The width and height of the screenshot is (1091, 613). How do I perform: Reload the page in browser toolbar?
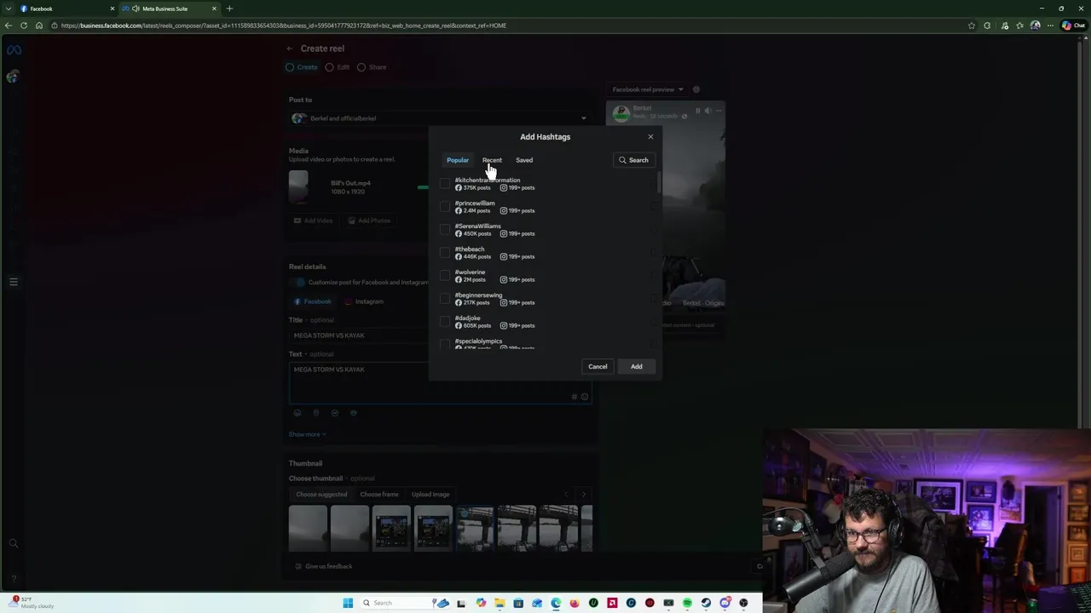[x=24, y=26]
